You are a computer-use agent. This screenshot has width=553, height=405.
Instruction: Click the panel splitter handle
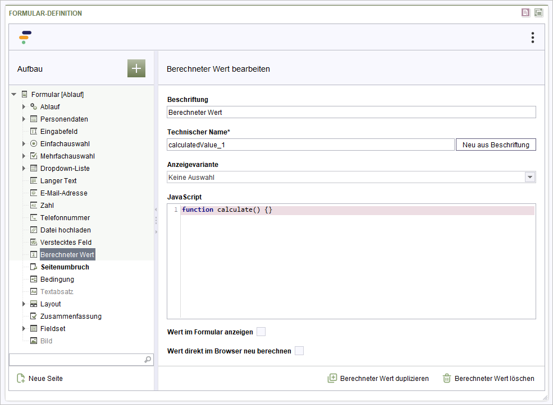156,221
